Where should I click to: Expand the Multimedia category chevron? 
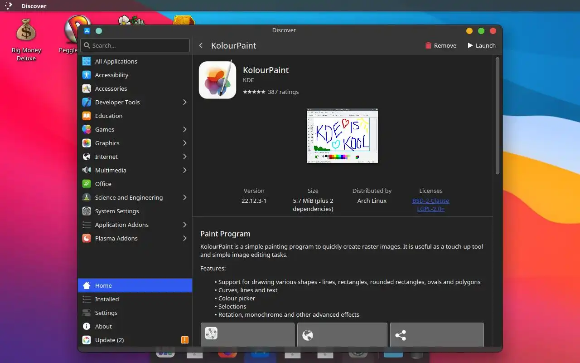pos(184,170)
